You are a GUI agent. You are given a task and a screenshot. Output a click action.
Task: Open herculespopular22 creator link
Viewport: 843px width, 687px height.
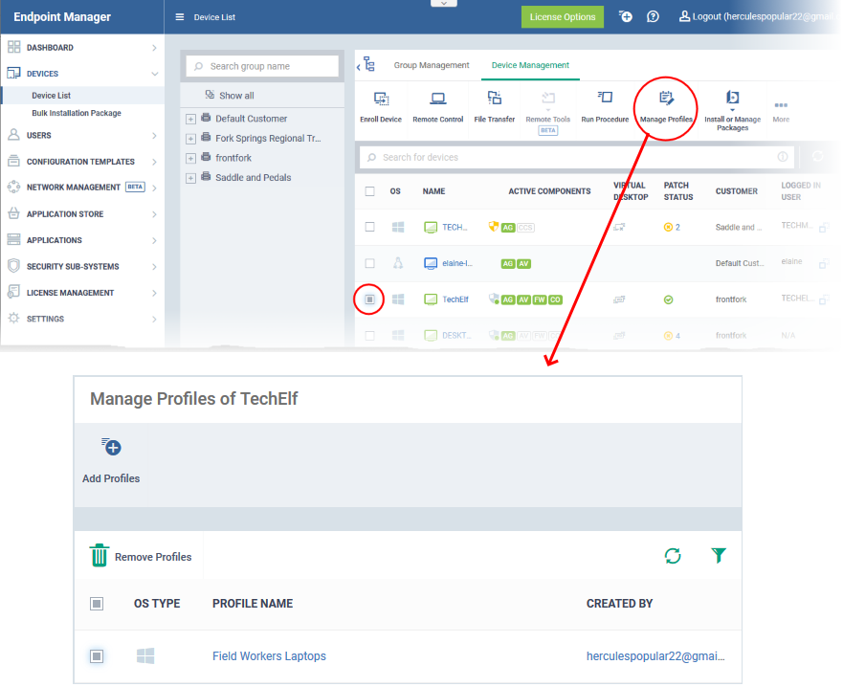[x=655, y=656]
